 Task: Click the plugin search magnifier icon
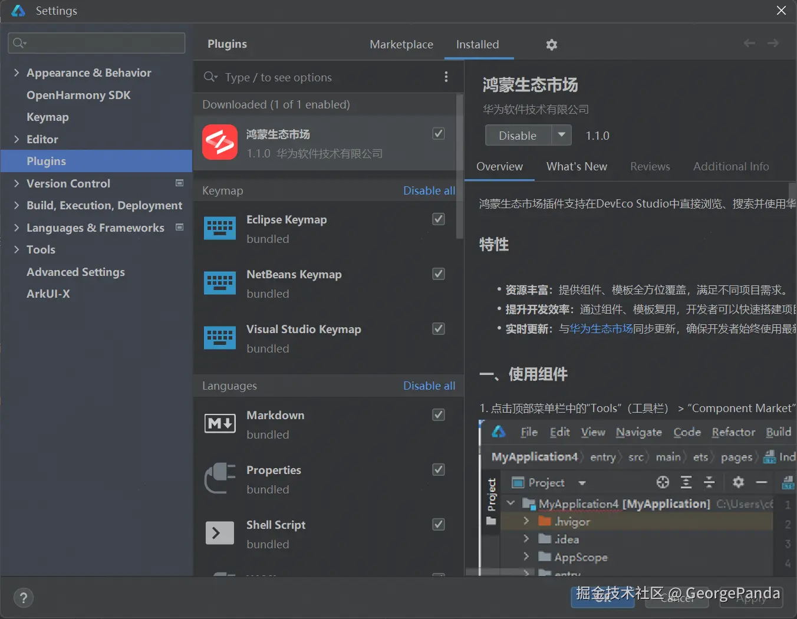210,77
